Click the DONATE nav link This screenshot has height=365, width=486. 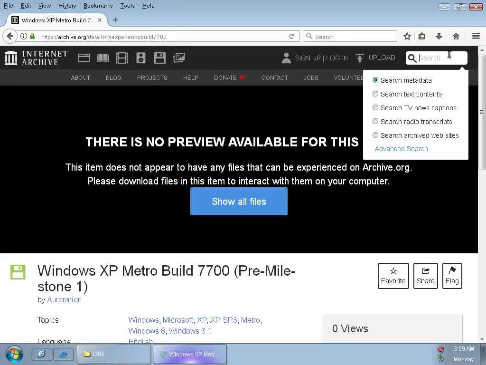[x=229, y=77]
